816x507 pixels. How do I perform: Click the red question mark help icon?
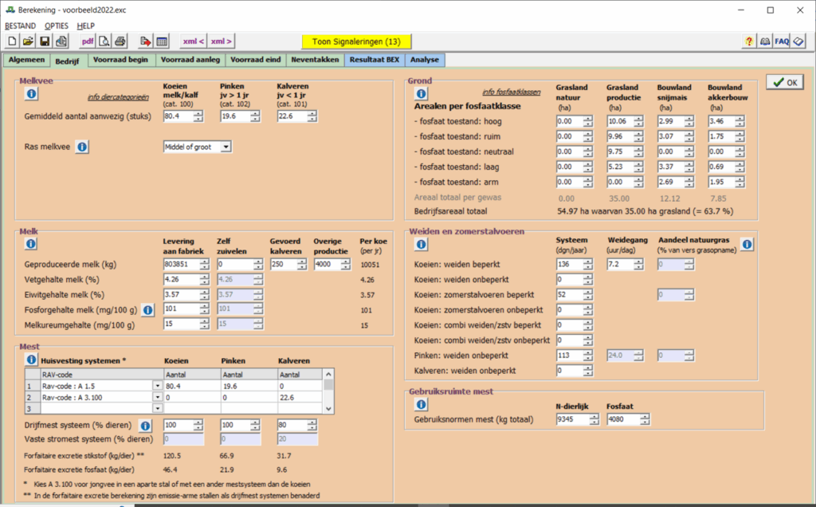point(749,41)
